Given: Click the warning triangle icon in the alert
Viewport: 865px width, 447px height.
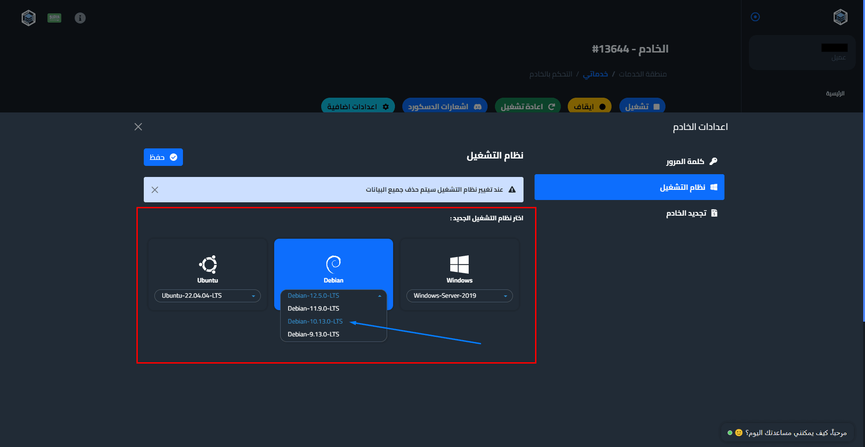Looking at the screenshot, I should click(x=512, y=189).
